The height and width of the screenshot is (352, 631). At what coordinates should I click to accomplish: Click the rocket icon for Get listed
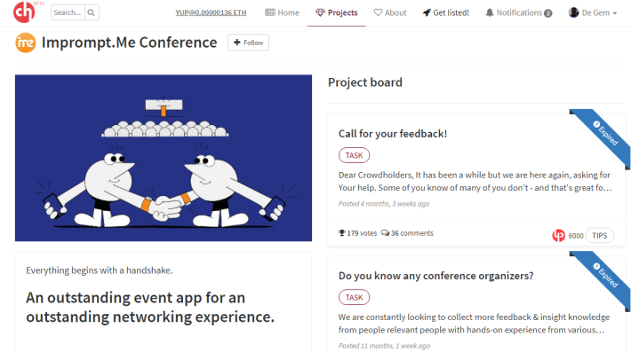427,12
